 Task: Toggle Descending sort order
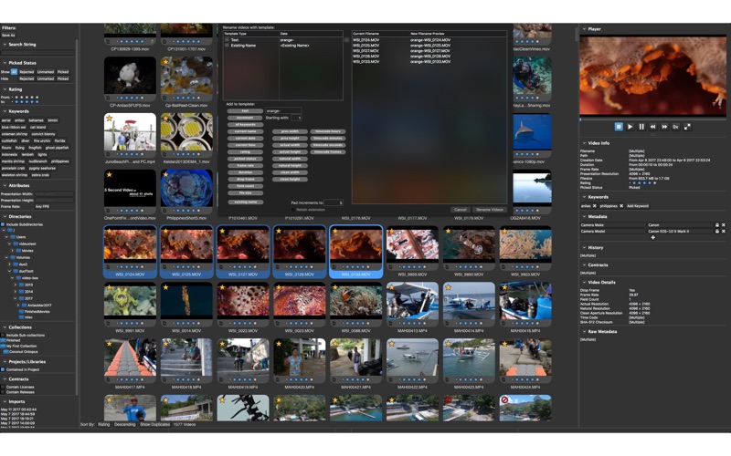click(124, 424)
